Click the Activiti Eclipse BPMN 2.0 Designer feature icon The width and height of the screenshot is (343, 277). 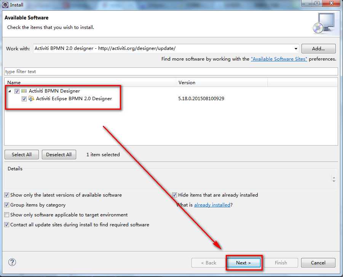point(31,99)
